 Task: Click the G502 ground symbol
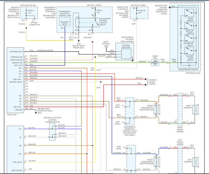pos(36,113)
